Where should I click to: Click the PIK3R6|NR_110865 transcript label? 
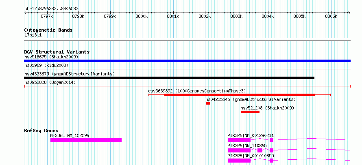[x=247, y=146]
